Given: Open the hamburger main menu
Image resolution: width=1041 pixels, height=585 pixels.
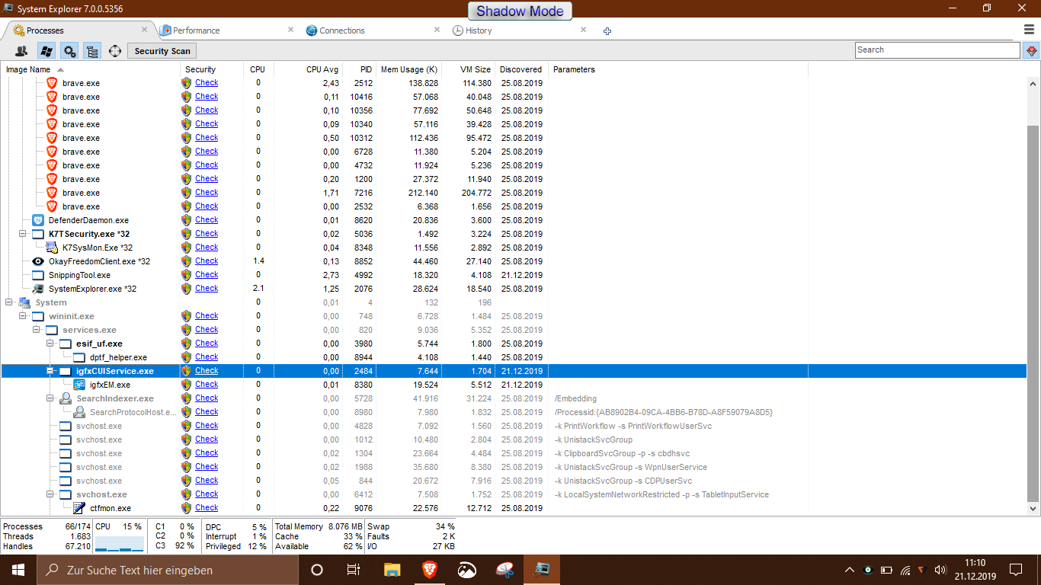Looking at the screenshot, I should (x=1029, y=30).
